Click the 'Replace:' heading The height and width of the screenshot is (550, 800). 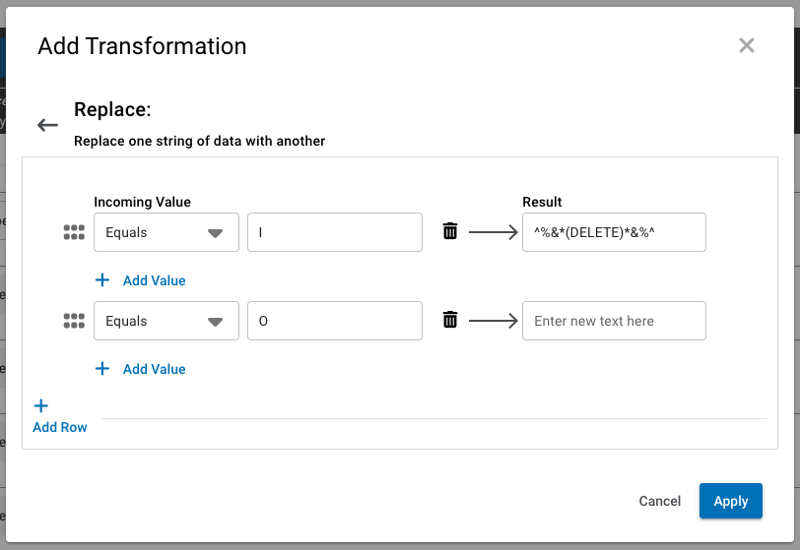point(112,109)
